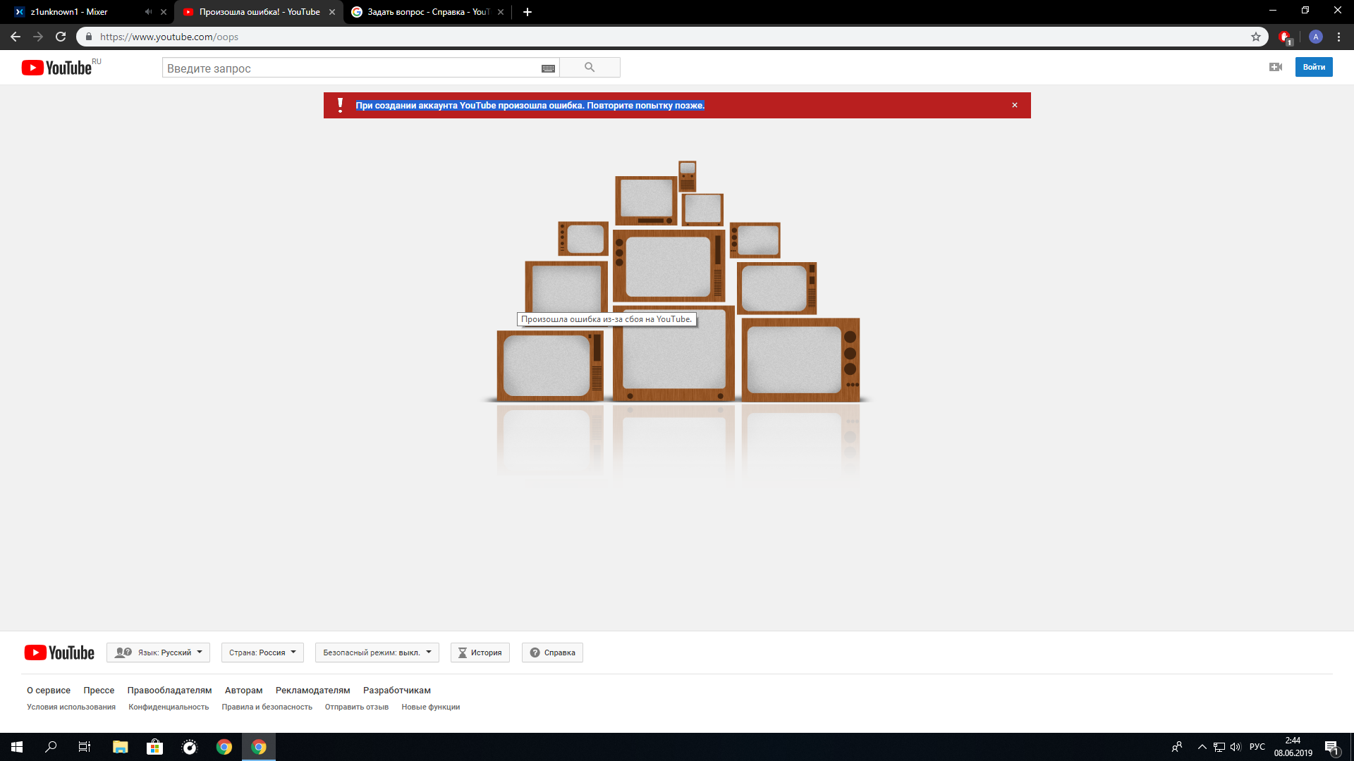Viewport: 1354px width, 761px height.
Task: Open the Windows Start menu
Action: 17,747
